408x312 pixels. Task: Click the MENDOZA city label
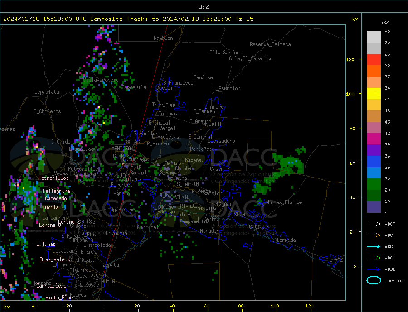[x=121, y=148]
